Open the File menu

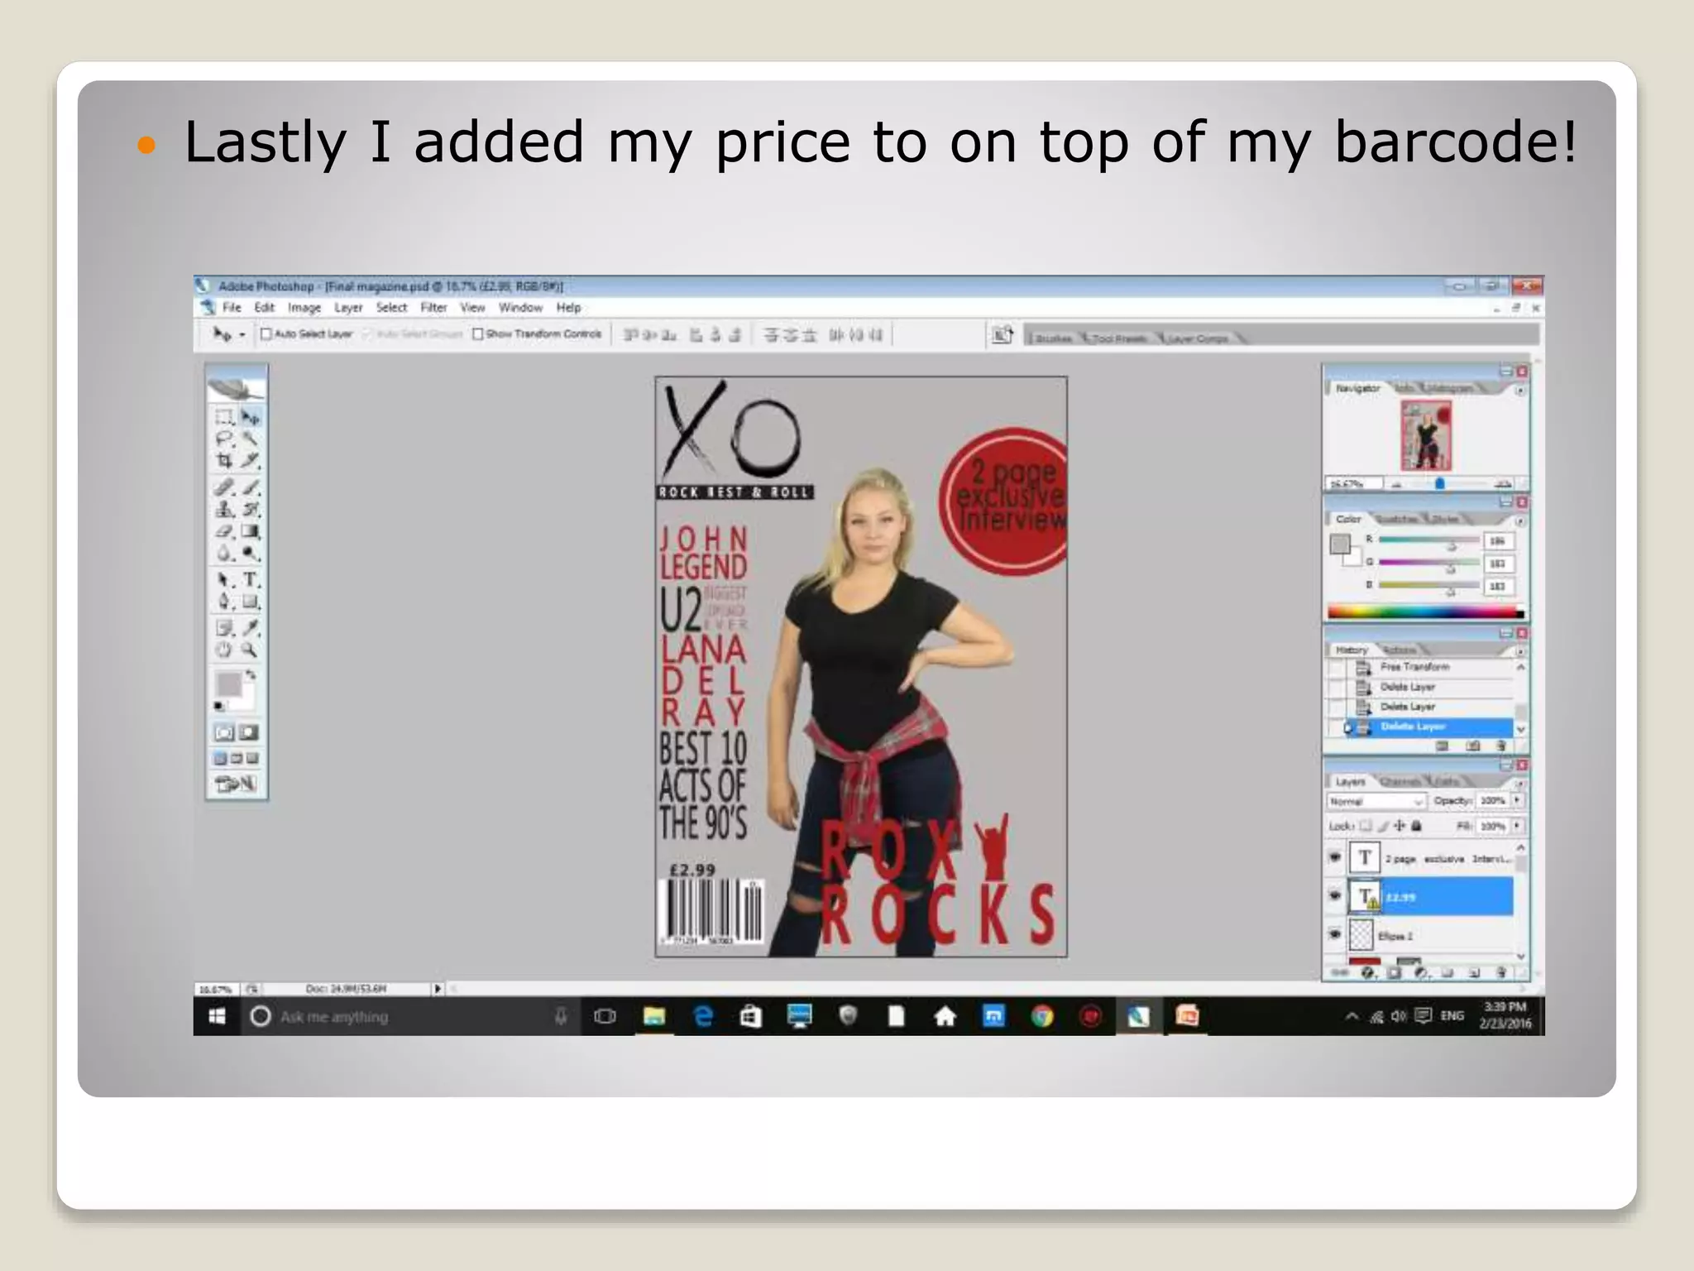click(232, 308)
